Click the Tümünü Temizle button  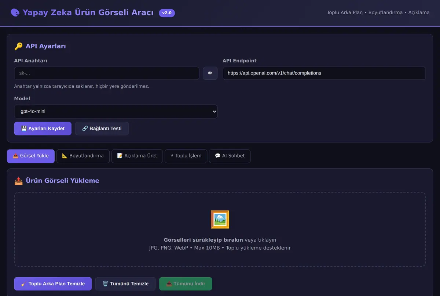(125, 284)
